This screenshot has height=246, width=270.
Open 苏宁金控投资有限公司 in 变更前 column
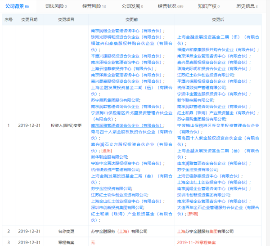pyautogui.click(x=111, y=189)
